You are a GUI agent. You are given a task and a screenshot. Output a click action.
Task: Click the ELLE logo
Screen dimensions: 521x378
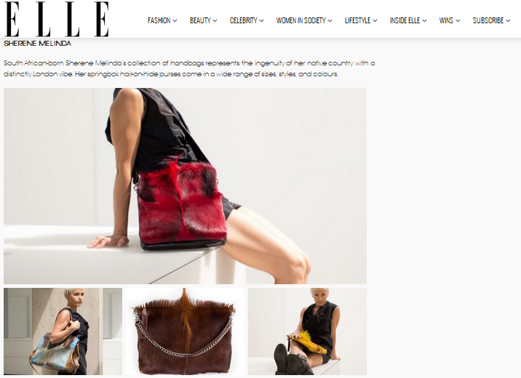click(x=57, y=19)
